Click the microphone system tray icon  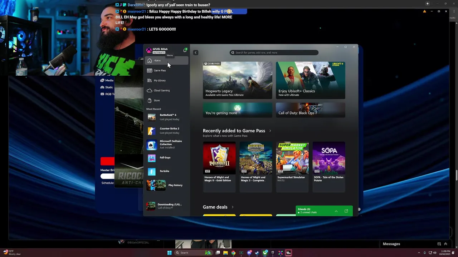(x=425, y=253)
